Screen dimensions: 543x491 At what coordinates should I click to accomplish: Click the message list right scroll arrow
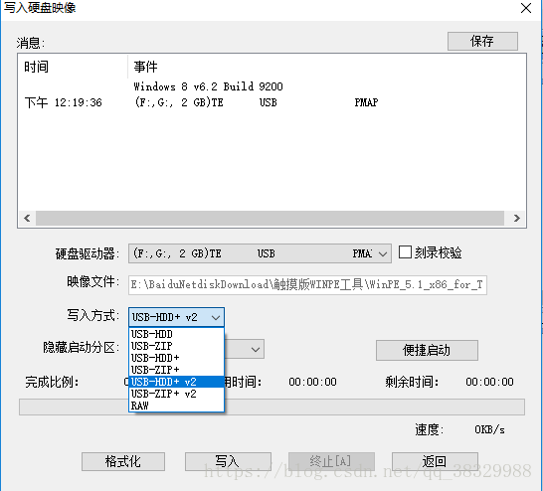tap(517, 219)
